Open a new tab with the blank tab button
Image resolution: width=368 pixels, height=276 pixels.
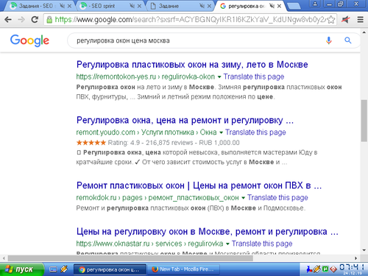tap(294, 6)
